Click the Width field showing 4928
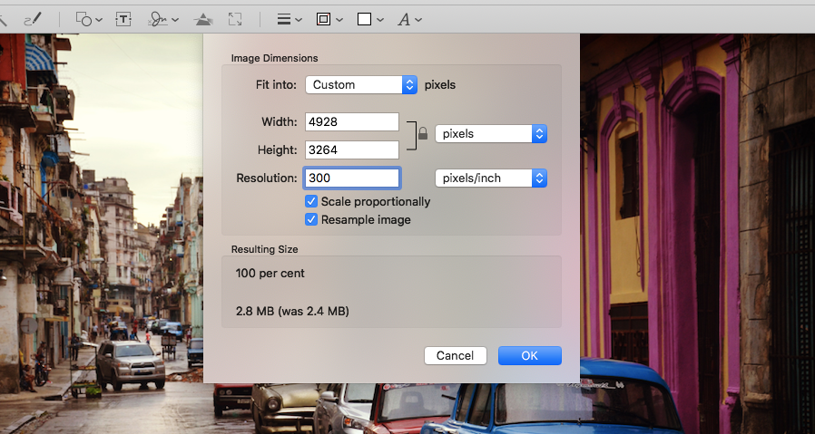This screenshot has width=815, height=434. (352, 121)
